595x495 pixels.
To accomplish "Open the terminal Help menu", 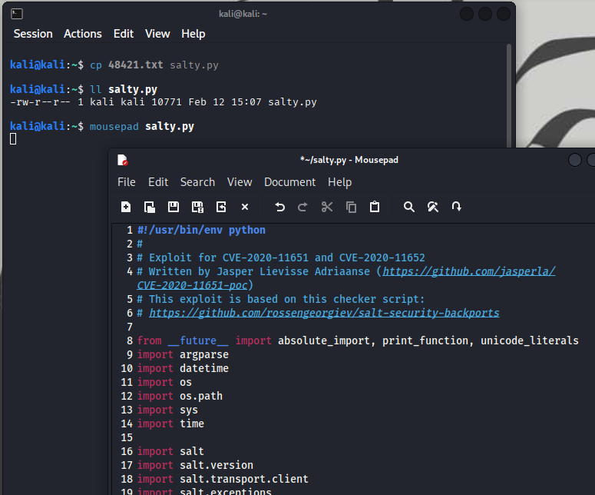I will click(x=193, y=34).
